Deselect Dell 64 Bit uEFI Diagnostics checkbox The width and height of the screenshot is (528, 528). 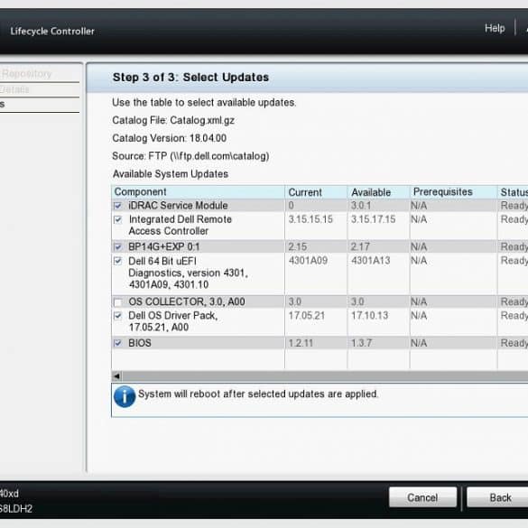[x=118, y=261]
